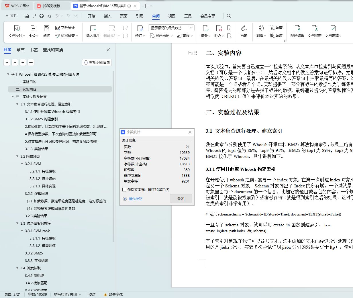Click the 接受 accept changes icon
This screenshot has height=298, width=353.
point(205,28)
